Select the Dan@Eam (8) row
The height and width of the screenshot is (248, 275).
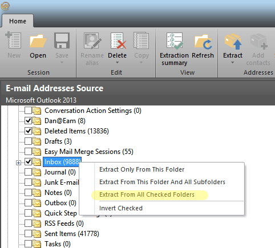click(65, 121)
